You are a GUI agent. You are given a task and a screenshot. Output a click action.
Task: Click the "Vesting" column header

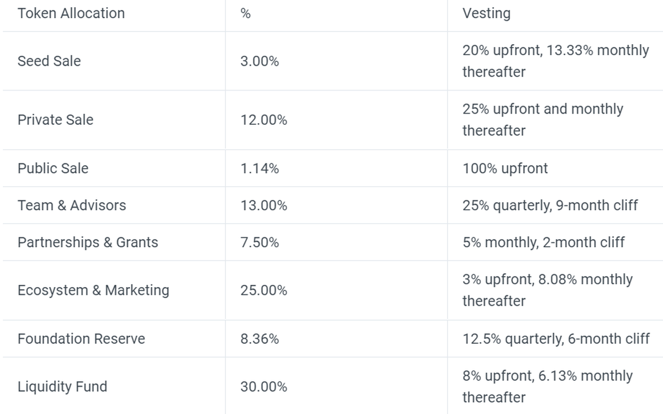coord(486,13)
